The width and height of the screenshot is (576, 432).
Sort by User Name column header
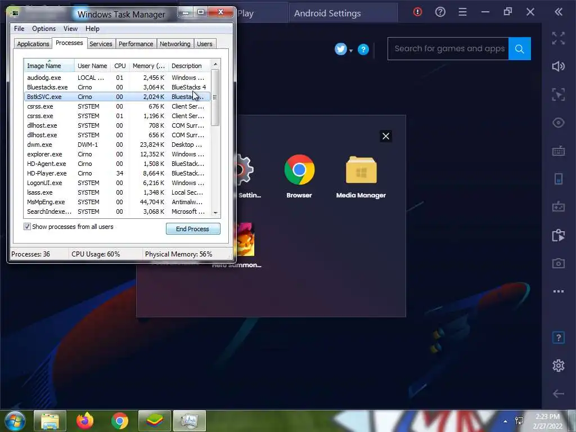(x=92, y=66)
